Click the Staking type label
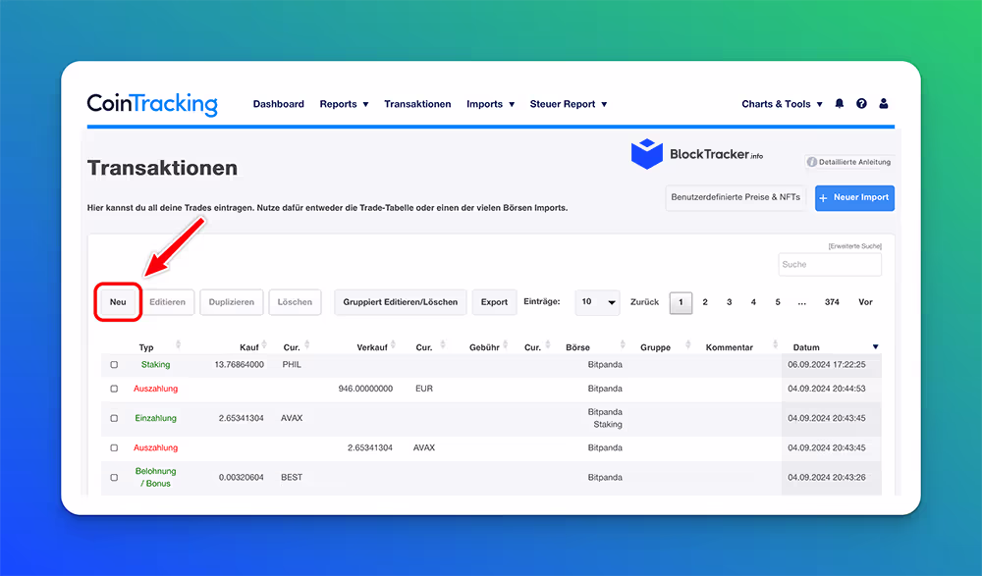Viewport: 982px width, 576px height. [155, 364]
